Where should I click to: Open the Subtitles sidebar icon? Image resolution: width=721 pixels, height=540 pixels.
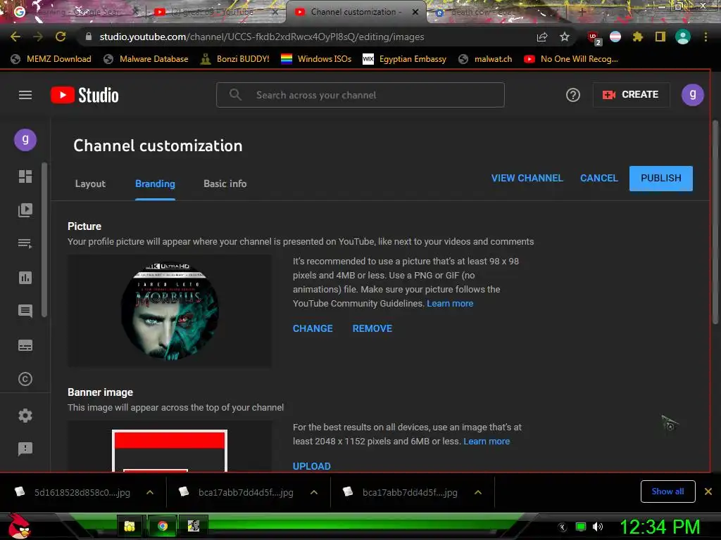click(x=25, y=345)
